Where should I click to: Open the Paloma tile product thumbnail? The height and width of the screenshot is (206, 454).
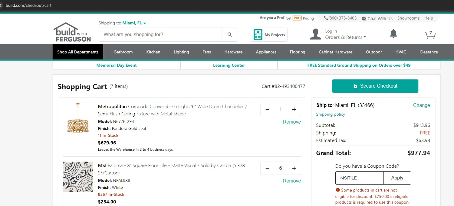pyautogui.click(x=78, y=177)
